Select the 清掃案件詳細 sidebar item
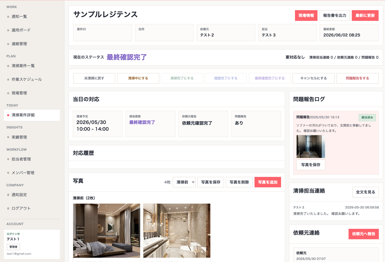Screen dimensions: 385x262 [x=32, y=115]
